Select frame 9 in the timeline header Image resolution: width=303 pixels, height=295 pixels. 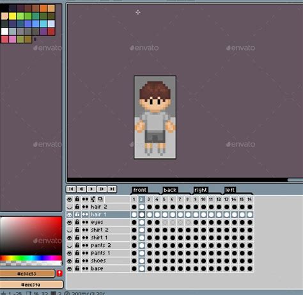coord(196,199)
